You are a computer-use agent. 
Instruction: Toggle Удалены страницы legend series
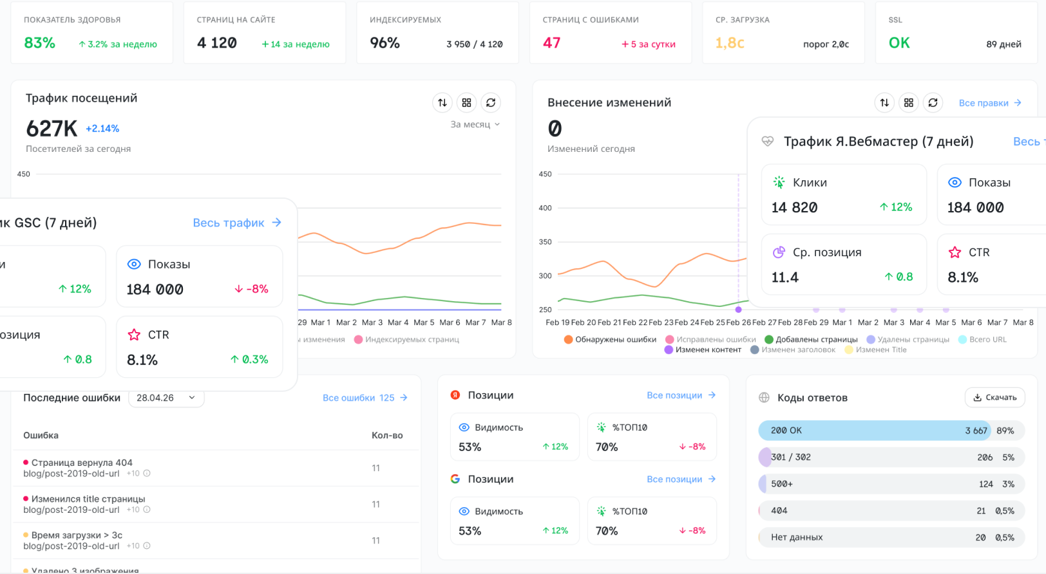(908, 340)
